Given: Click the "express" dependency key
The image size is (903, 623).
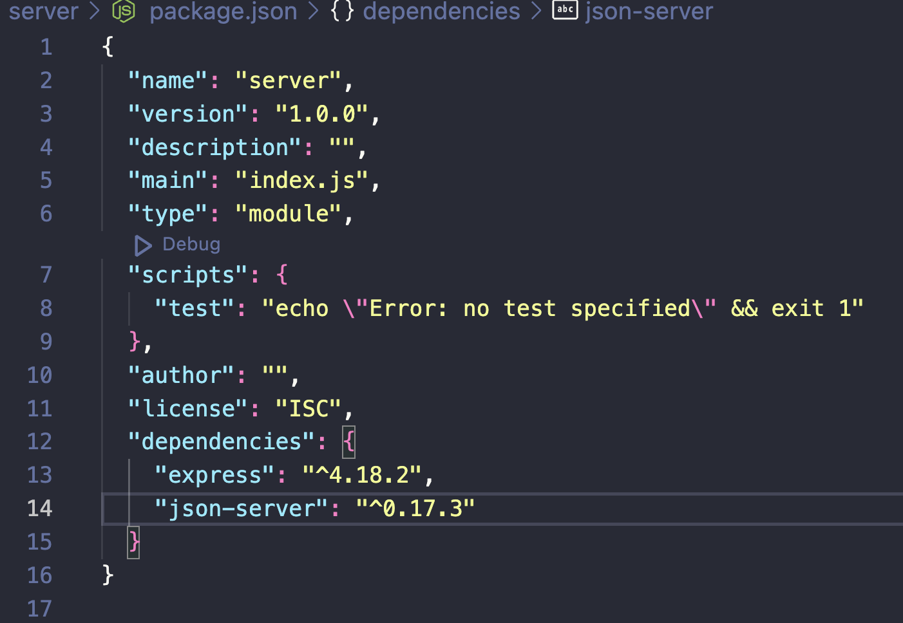Looking at the screenshot, I should coord(214,475).
